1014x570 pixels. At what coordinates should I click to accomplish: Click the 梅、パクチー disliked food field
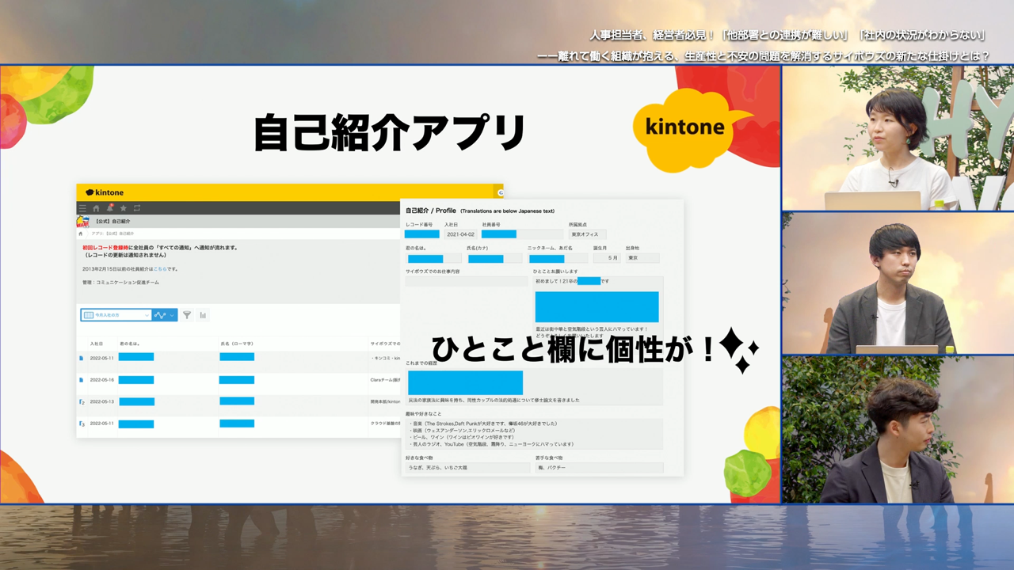pos(599,468)
